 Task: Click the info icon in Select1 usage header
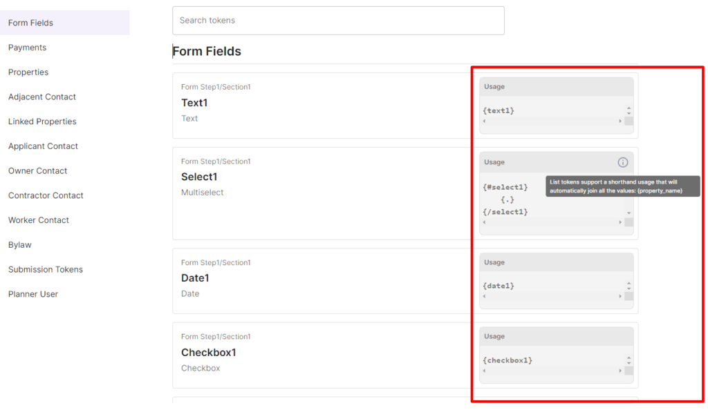(x=622, y=162)
